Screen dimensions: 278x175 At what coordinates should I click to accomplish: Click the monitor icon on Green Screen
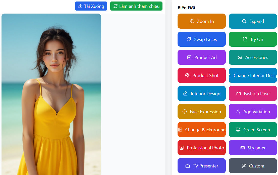coord(238,130)
